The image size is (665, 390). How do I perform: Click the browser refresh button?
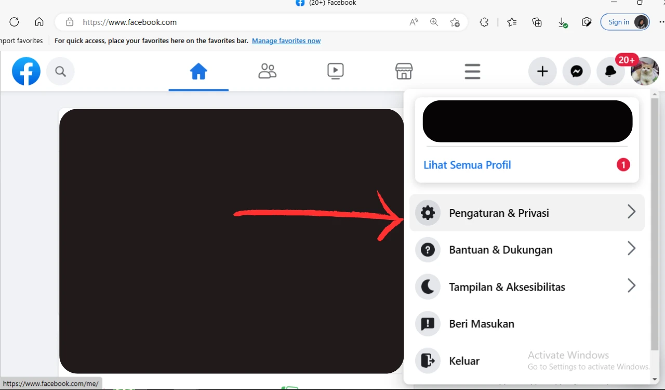(x=14, y=22)
